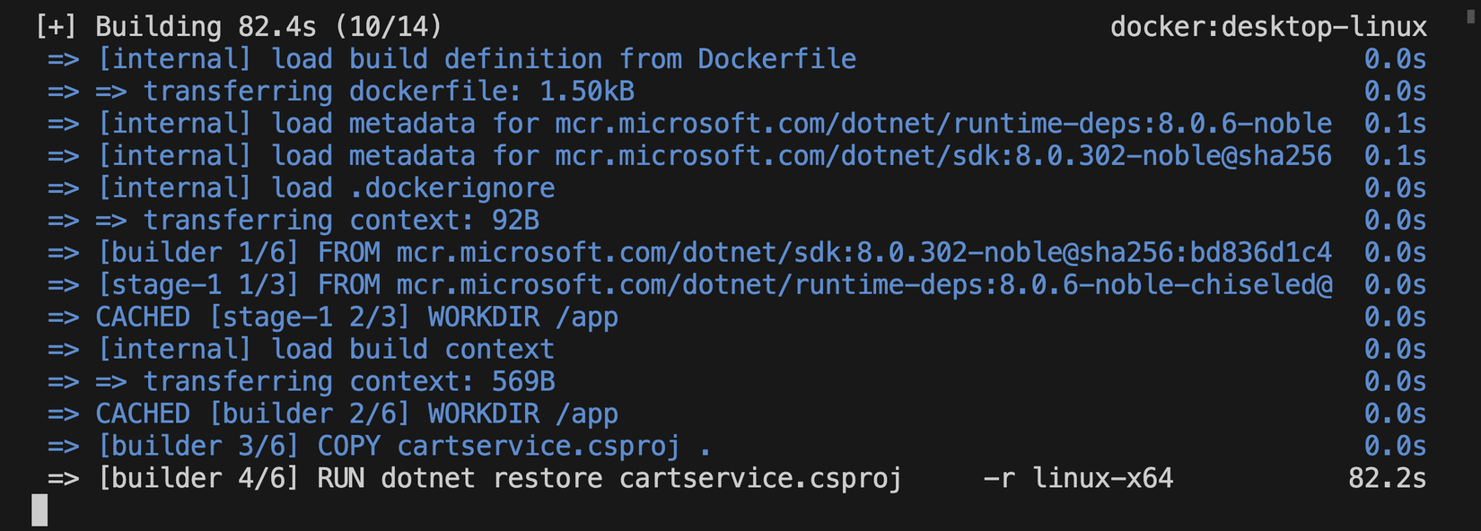The image size is (1481, 531).
Task: Click the runtime-deps:8.0.6-noble metadata line
Action: point(714,123)
